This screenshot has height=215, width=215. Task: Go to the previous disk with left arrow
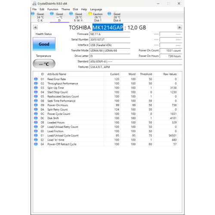click(35, 27)
